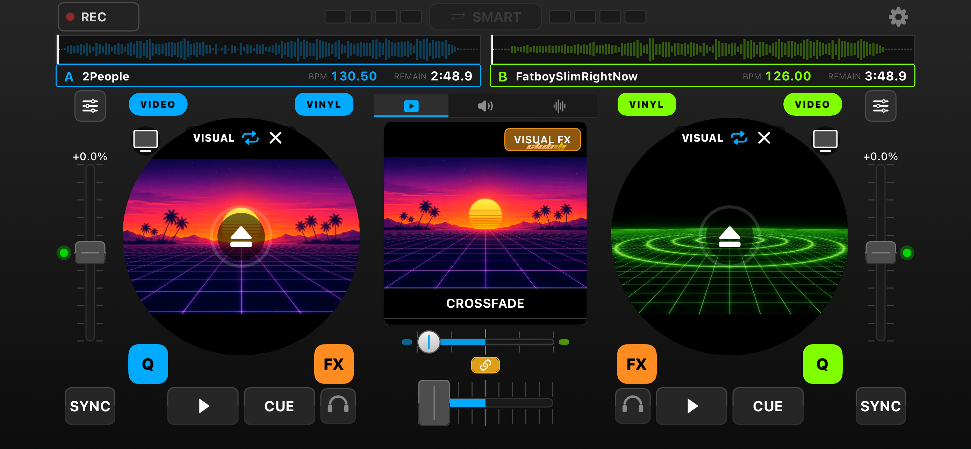Open deck A quantize Q button
The height and width of the screenshot is (449, 971).
tap(148, 364)
